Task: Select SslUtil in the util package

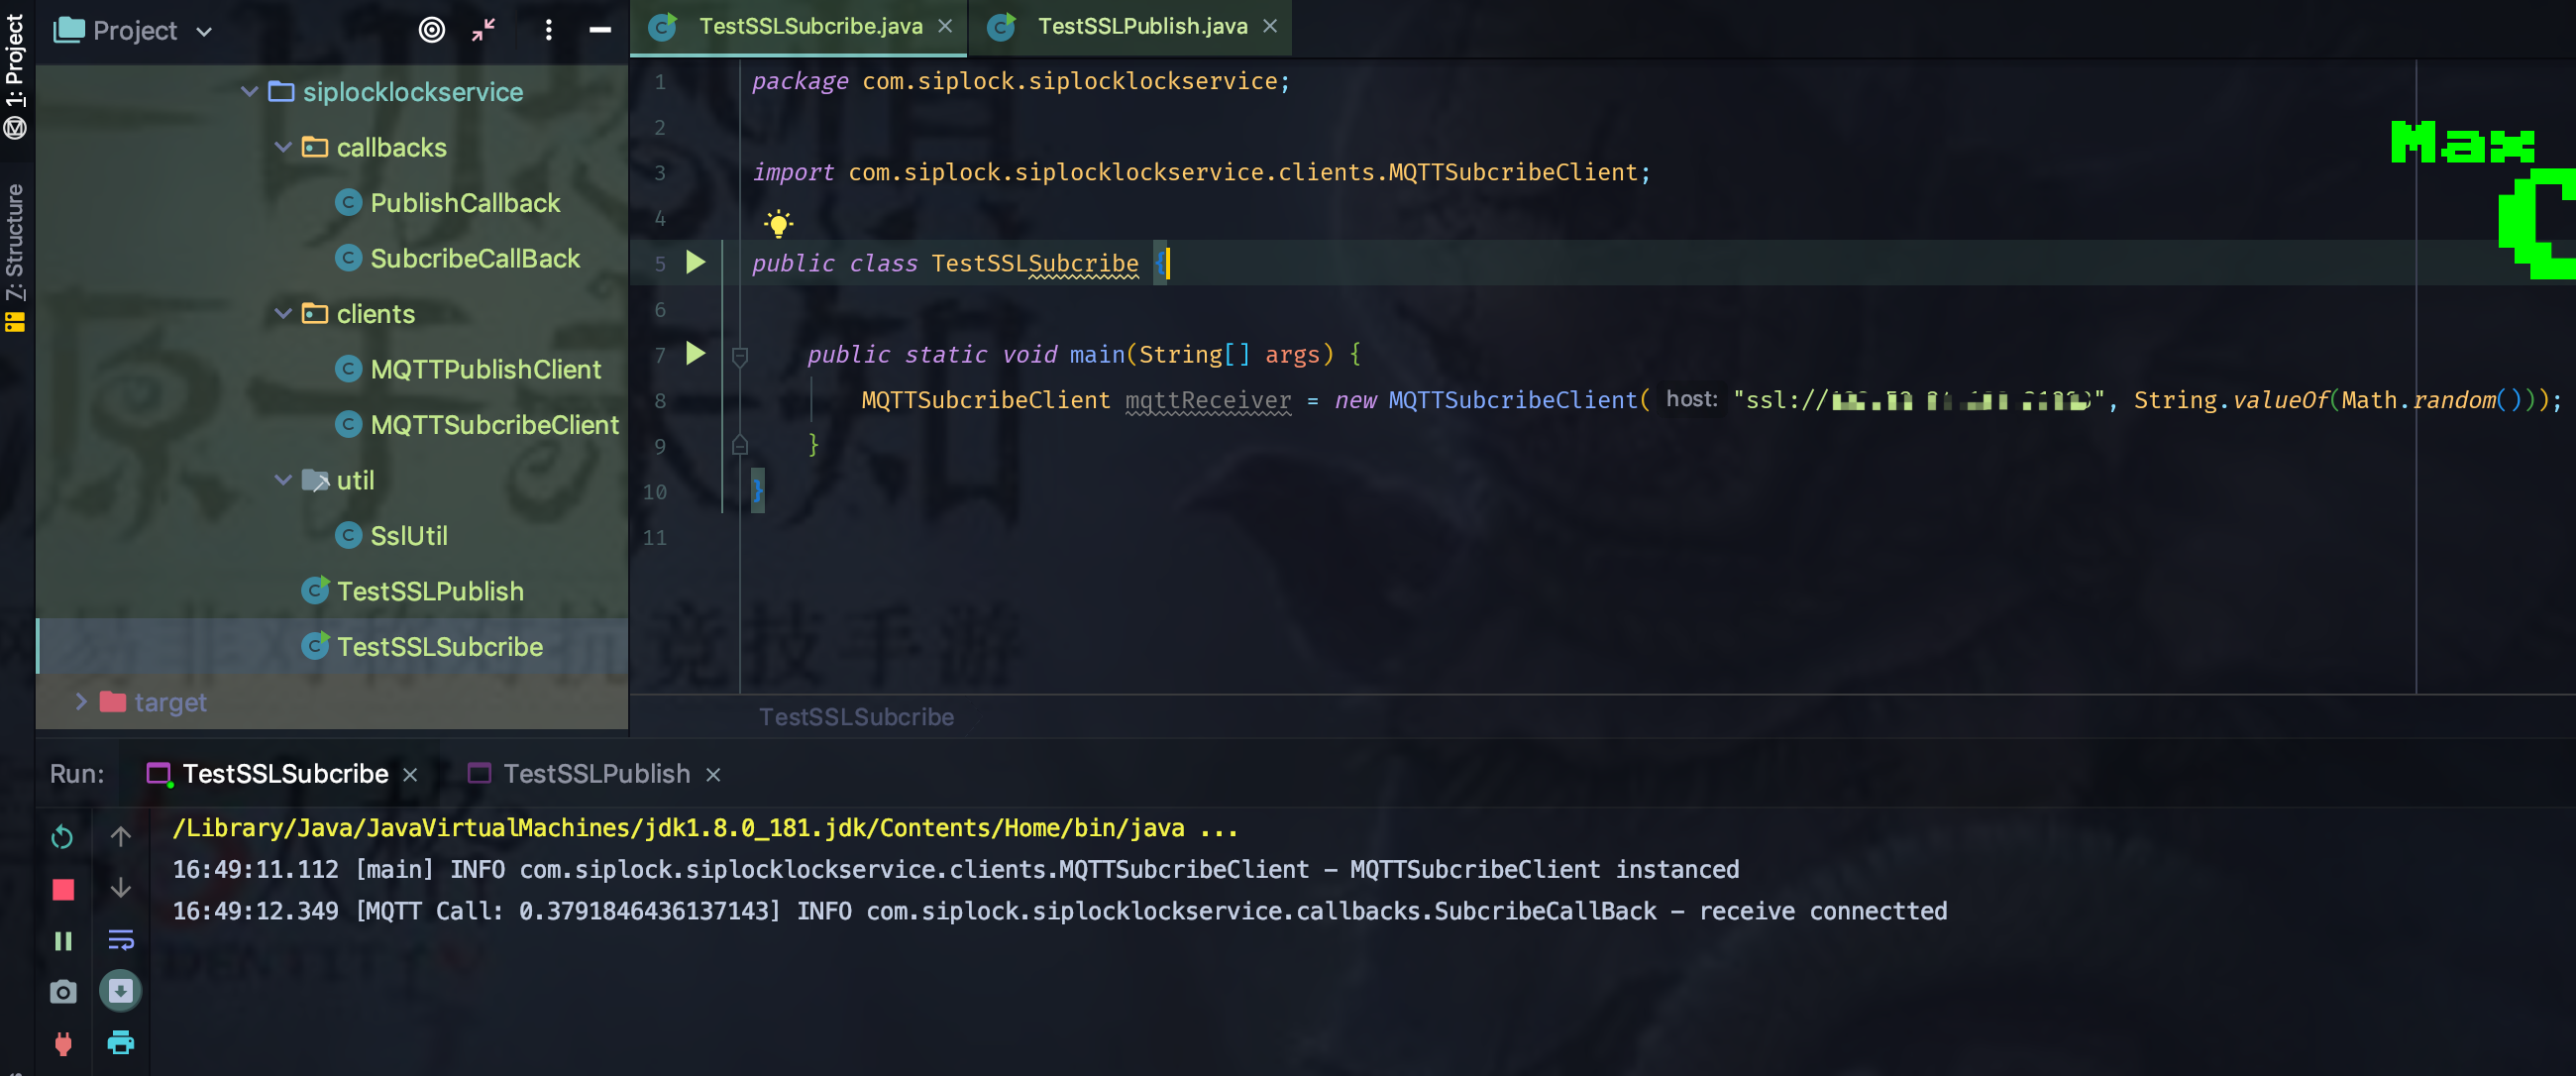Action: [410, 535]
